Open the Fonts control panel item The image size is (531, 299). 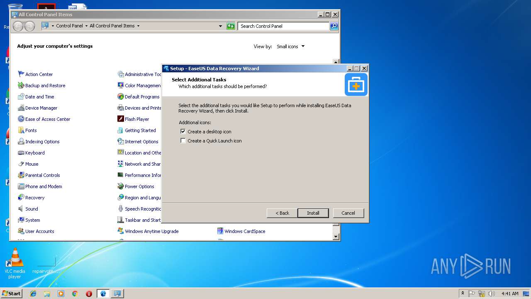click(27, 130)
